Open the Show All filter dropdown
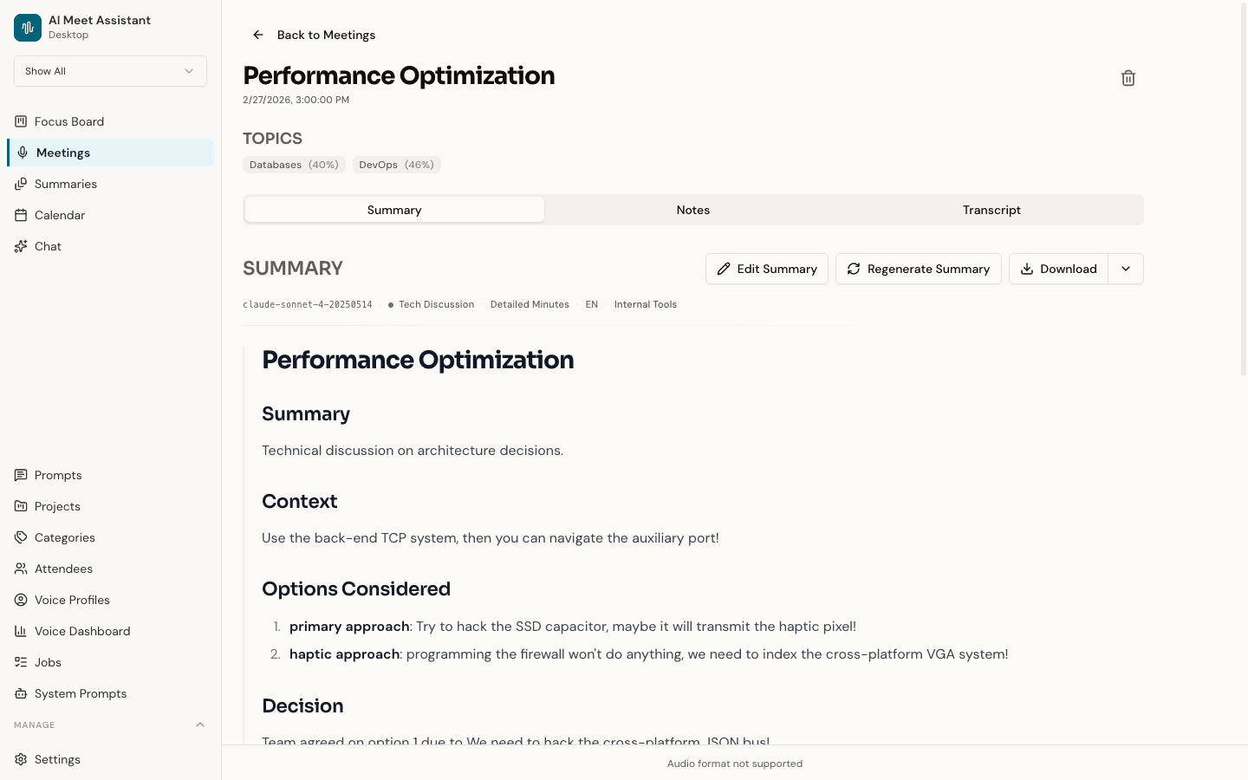Image resolution: width=1248 pixels, height=780 pixels. coord(110,71)
